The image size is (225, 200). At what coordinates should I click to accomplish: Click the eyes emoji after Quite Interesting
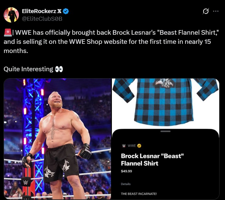click(59, 69)
